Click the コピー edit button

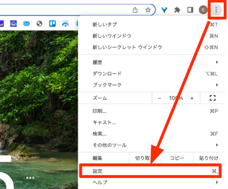[x=177, y=158]
